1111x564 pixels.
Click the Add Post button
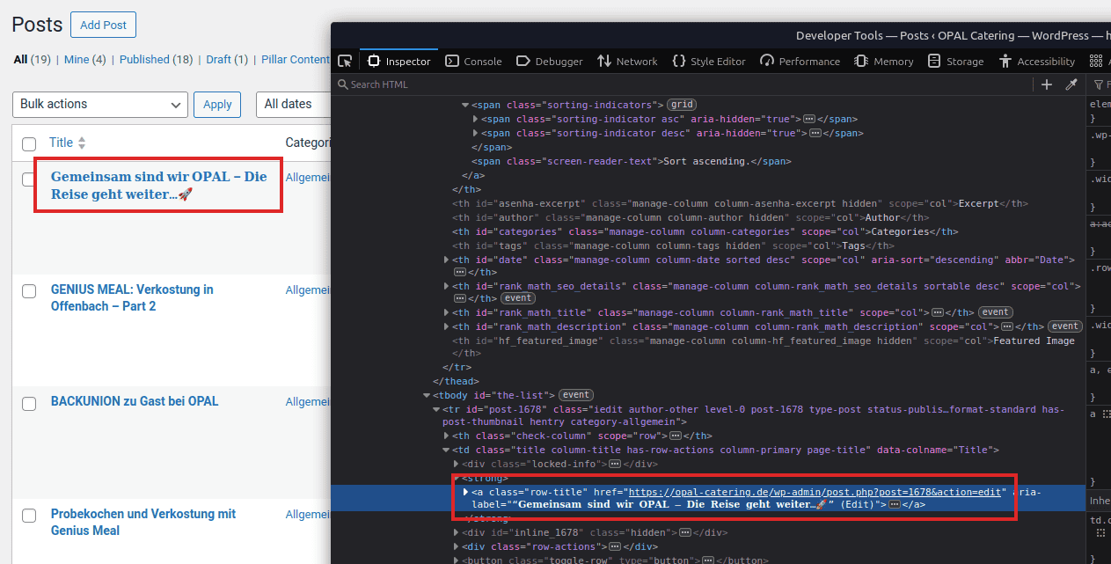[x=103, y=25]
